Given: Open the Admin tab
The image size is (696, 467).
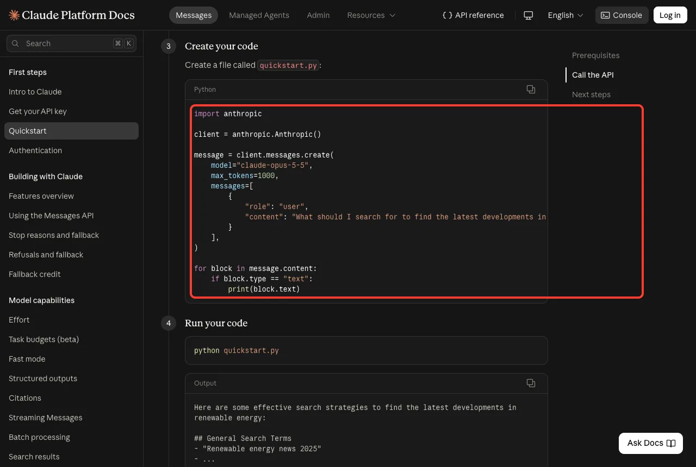Looking at the screenshot, I should click(318, 15).
